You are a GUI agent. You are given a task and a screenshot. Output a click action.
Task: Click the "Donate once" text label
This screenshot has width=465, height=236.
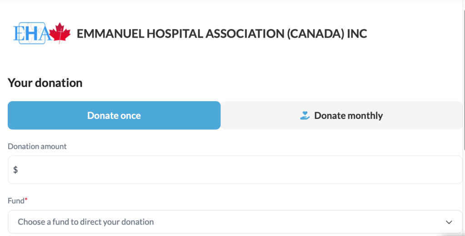[114, 116]
